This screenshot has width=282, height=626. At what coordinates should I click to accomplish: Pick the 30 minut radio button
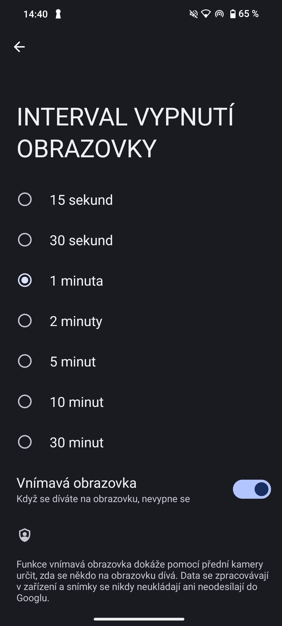(25, 442)
